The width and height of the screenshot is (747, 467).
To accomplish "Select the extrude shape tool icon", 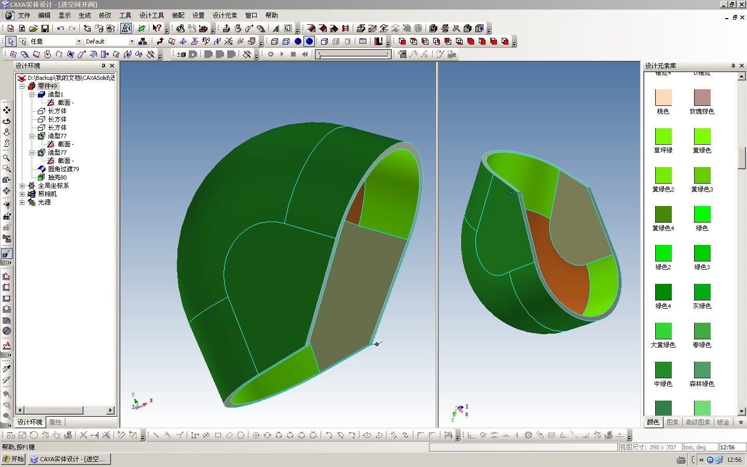I will [x=226, y=29].
